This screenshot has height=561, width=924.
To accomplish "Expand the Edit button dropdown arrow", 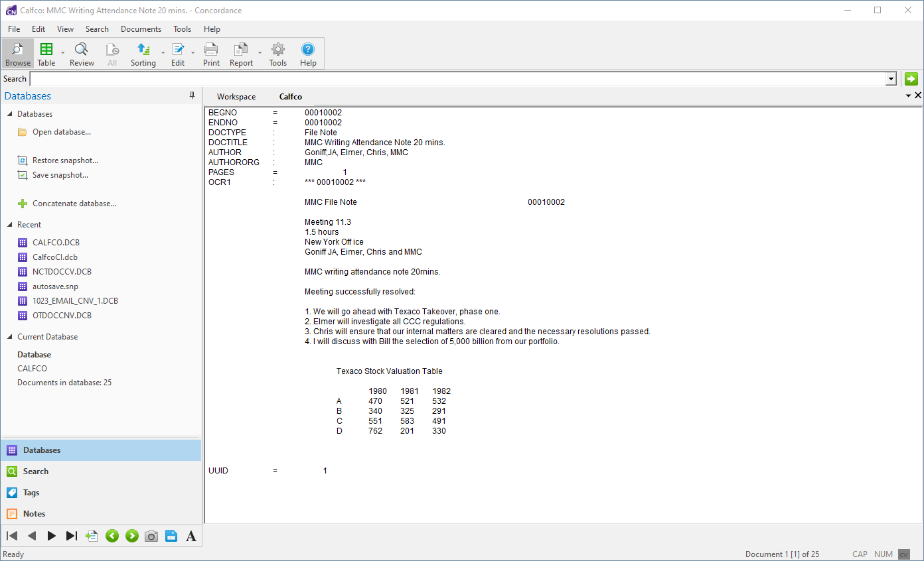I will [x=193, y=54].
